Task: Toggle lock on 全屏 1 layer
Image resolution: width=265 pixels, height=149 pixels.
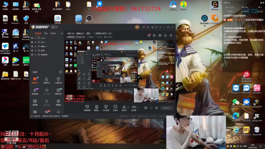Action: [x=35, y=51]
